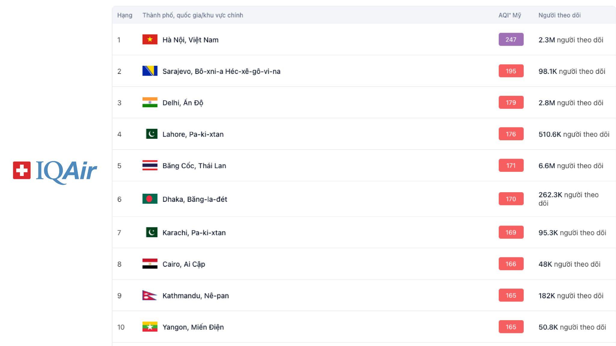Click the red 195 AQI badge
Viewport: 616px width, 346px height.
click(x=511, y=71)
